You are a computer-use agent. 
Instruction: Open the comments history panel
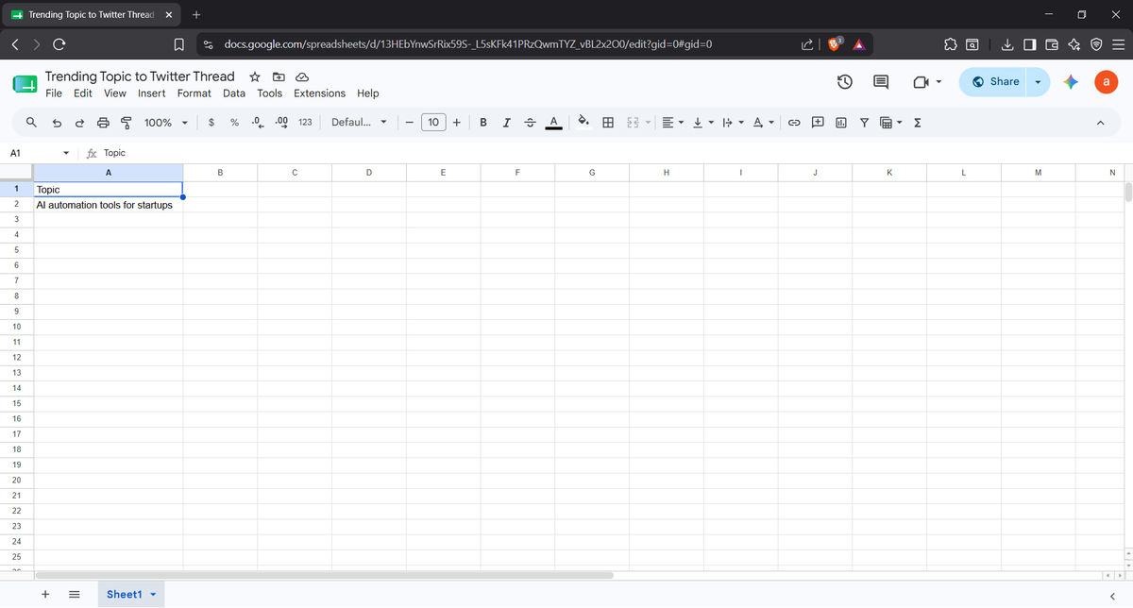click(x=881, y=82)
